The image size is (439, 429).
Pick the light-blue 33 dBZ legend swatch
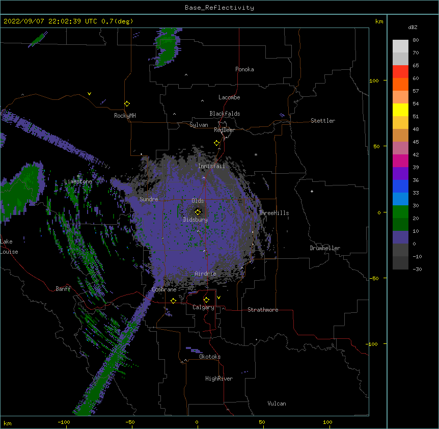[400, 199]
